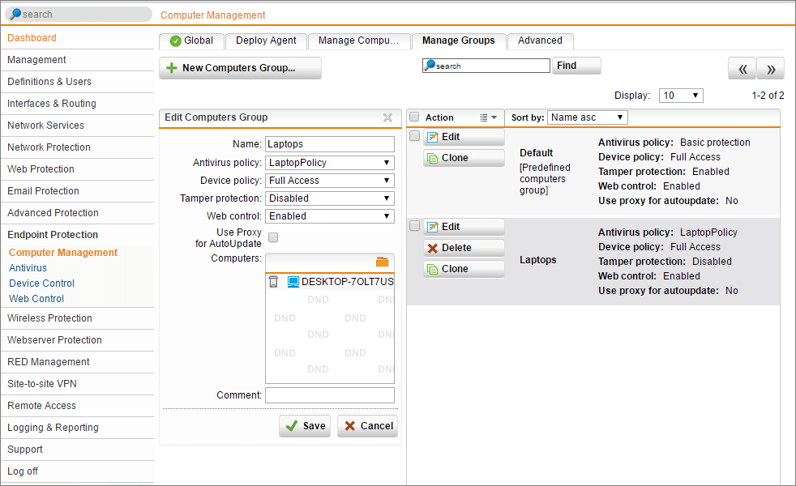Image resolution: width=796 pixels, height=486 pixels.
Task: Go to next page with double-right arrows
Action: click(771, 69)
